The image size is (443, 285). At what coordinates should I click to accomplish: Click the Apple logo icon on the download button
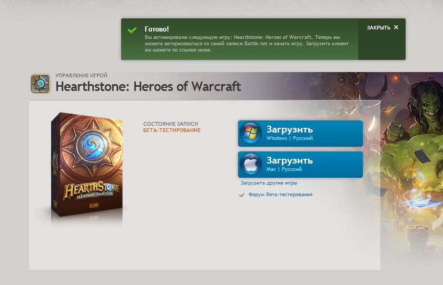click(x=251, y=164)
